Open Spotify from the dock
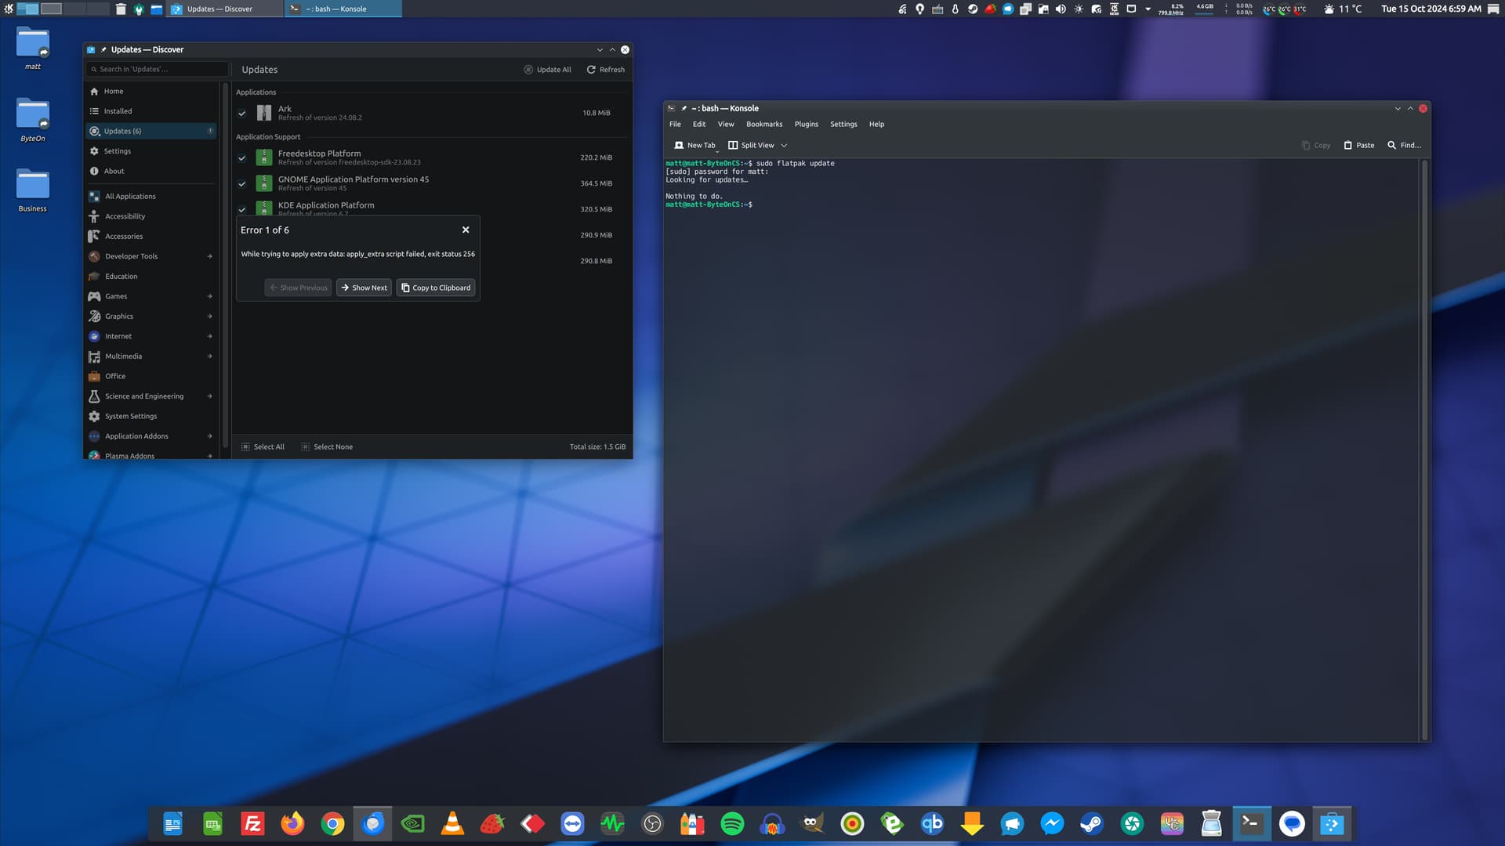Screen dimensions: 1505x846 pyautogui.click(x=732, y=824)
